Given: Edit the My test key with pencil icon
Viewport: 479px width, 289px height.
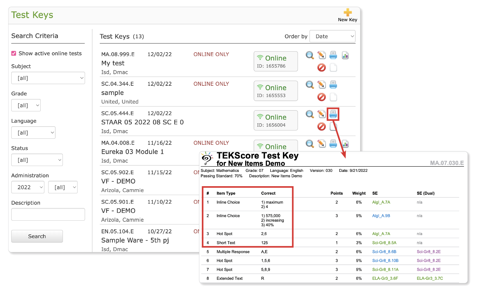Looking at the screenshot, I should (x=321, y=55).
